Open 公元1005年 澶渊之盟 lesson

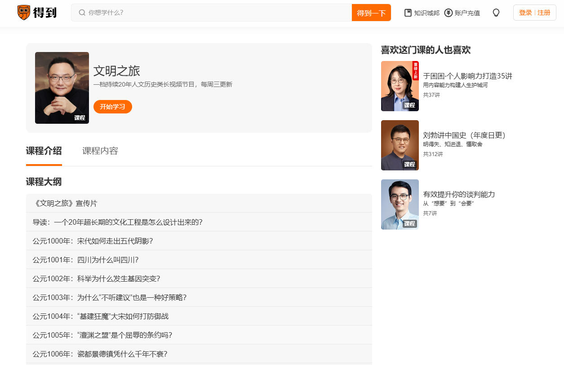(102, 335)
